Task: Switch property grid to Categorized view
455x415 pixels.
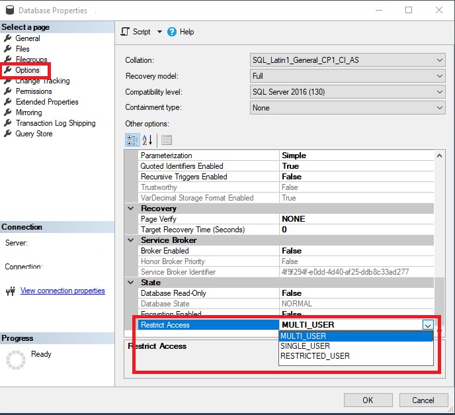Action: 132,140
